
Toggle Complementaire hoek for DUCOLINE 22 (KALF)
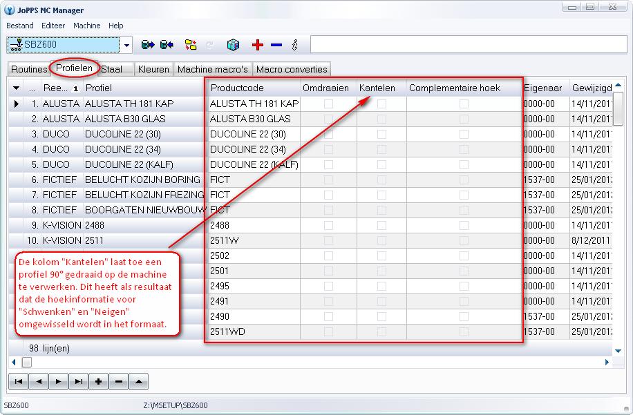(464, 164)
